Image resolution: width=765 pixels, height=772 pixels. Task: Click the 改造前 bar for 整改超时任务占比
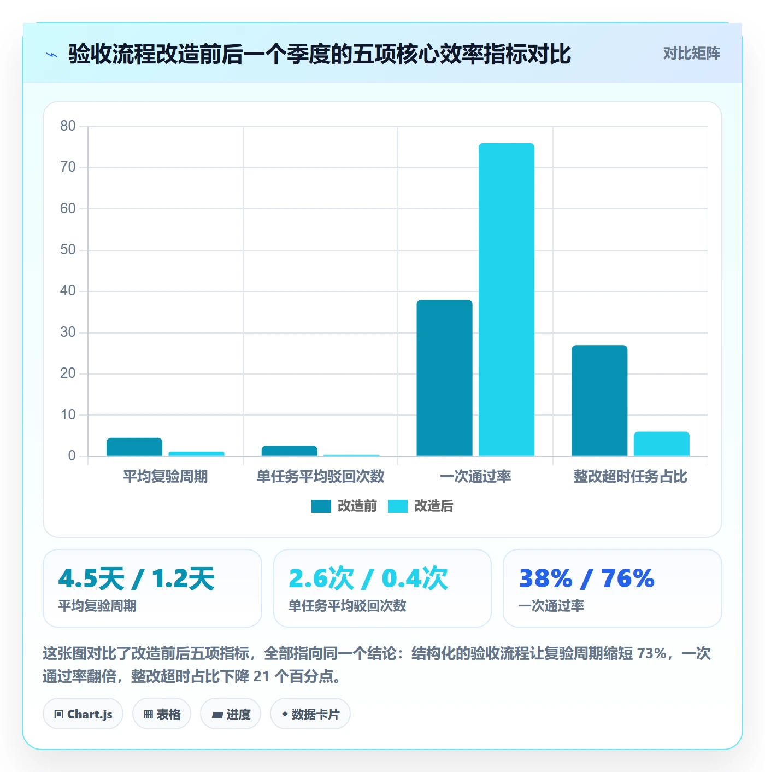coord(599,401)
